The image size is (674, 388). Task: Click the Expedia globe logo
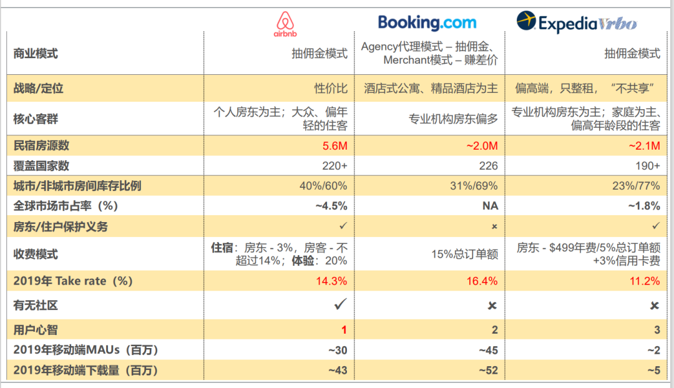(x=526, y=21)
